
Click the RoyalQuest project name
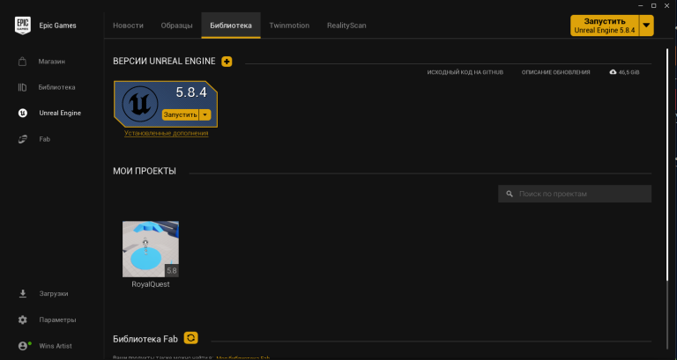[151, 284]
